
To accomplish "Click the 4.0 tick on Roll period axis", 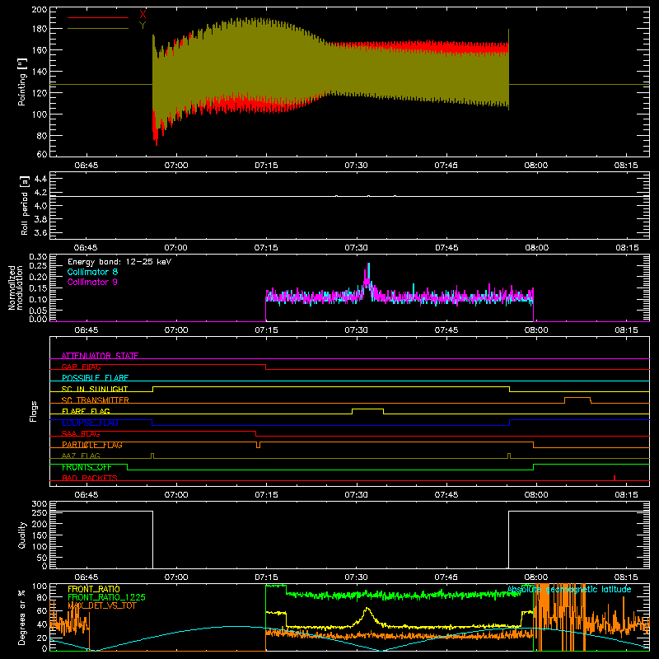I will [x=40, y=206].
